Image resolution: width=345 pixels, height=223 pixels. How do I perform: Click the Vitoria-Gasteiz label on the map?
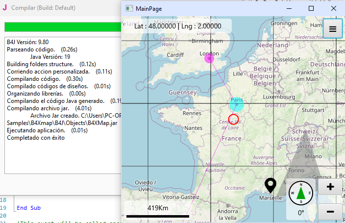[x=181, y=197]
